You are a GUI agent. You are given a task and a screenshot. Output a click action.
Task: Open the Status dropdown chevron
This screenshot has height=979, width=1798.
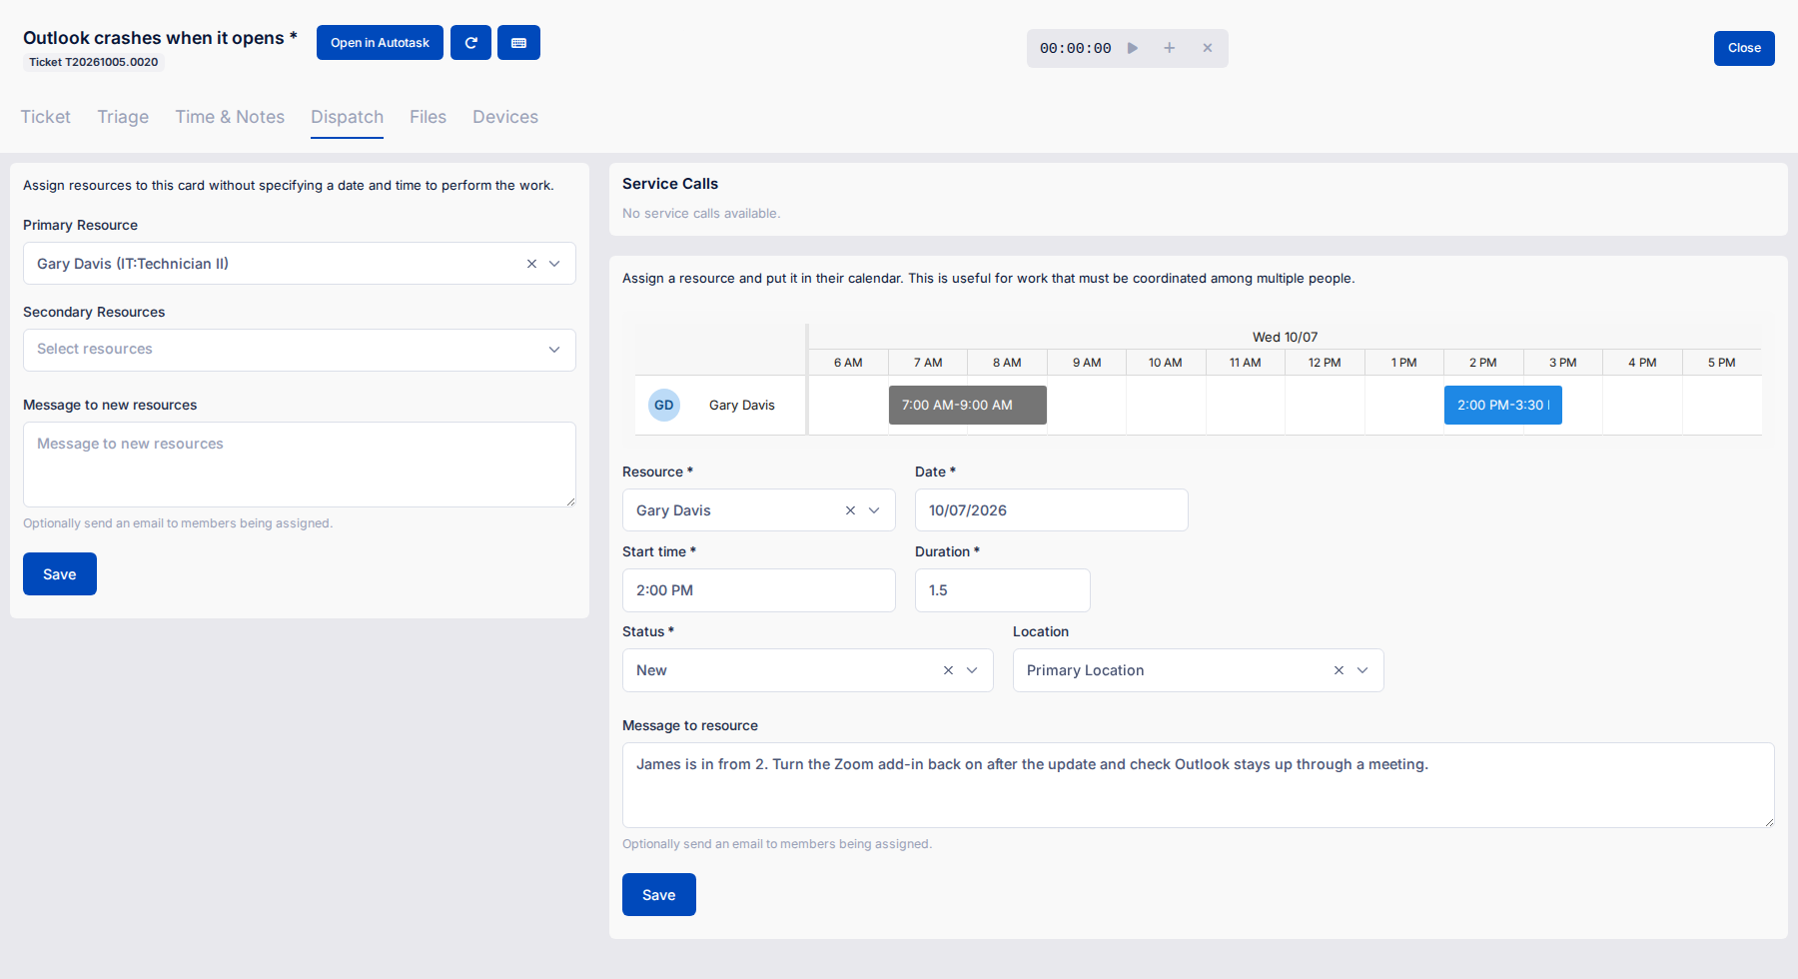point(972,670)
